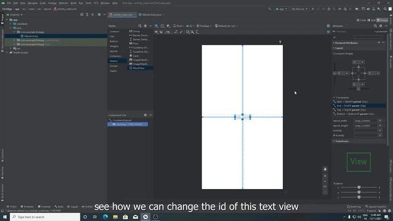The width and height of the screenshot is (393, 221).
Task: Switch editor to Design view mode
Action: point(382,20)
